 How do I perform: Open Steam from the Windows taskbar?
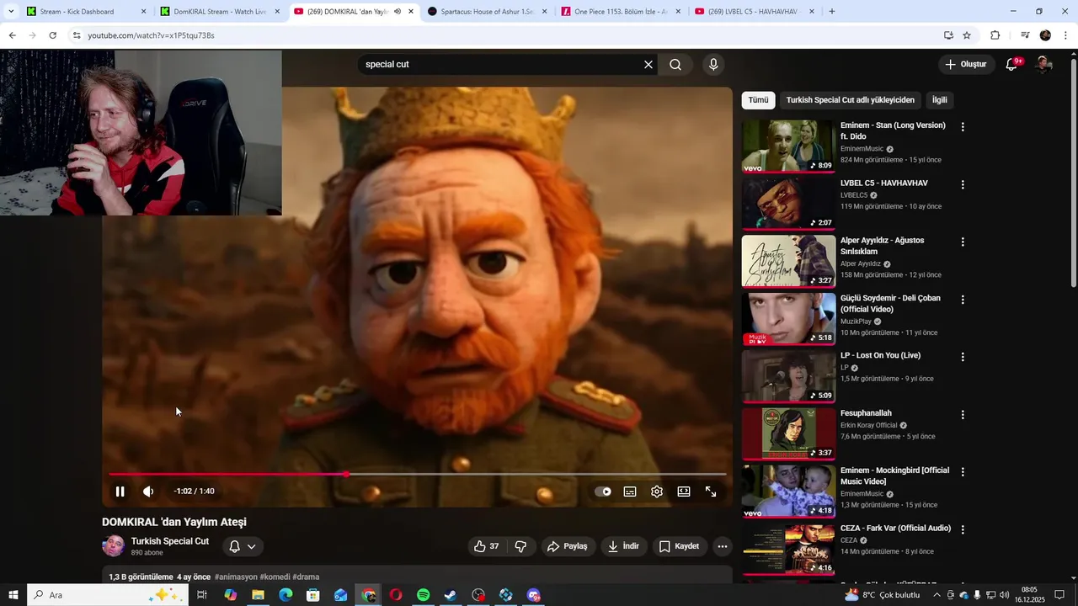click(x=451, y=595)
